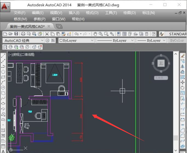Select the Arc tool
The image size is (187, 153).
pos(3,82)
